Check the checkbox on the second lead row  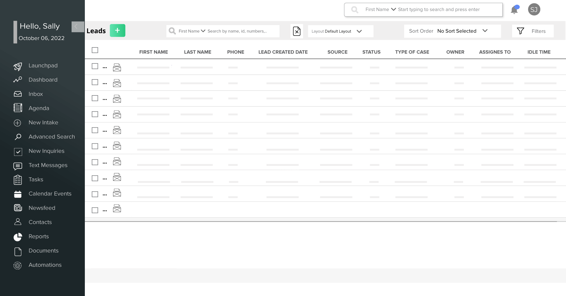[95, 82]
